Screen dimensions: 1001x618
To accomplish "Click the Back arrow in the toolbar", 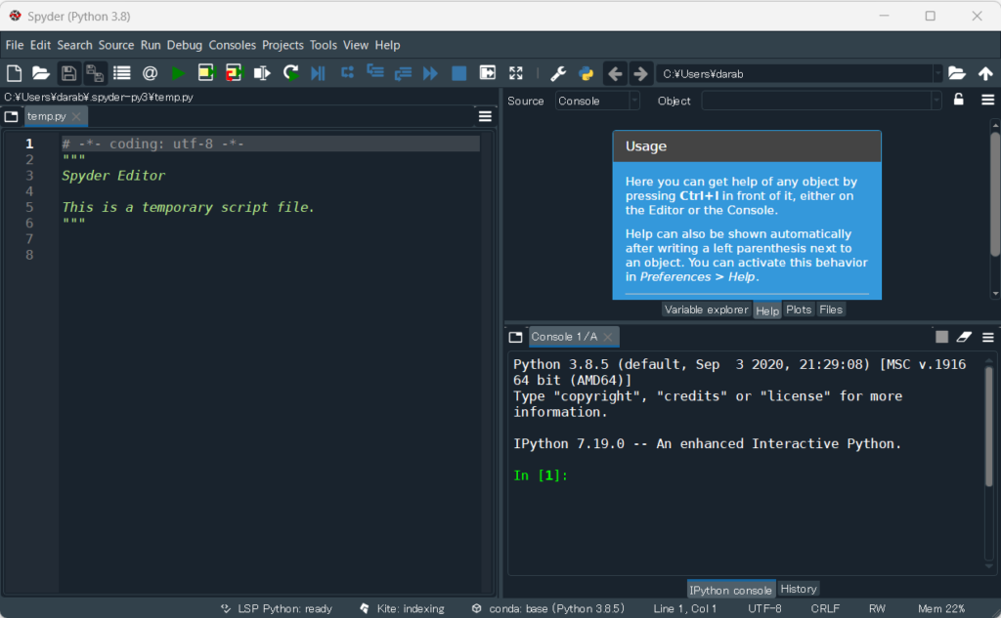I will click(x=615, y=74).
